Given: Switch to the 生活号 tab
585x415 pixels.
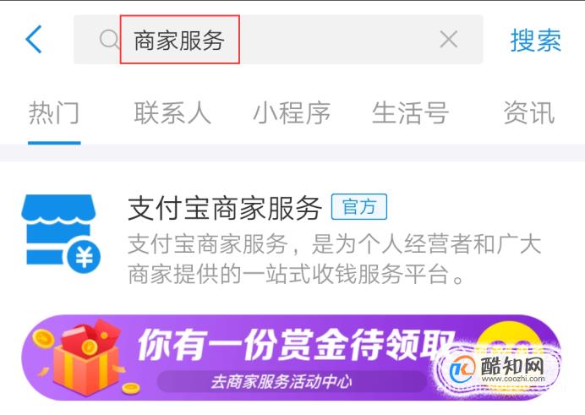Looking at the screenshot, I should click(x=410, y=112).
